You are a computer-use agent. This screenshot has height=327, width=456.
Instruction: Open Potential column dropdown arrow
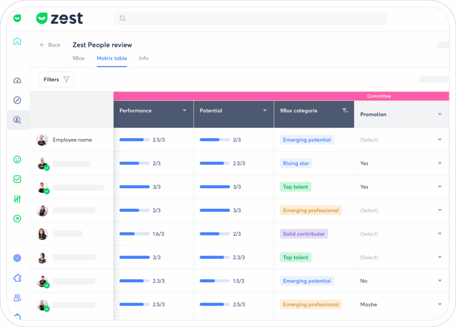(265, 111)
